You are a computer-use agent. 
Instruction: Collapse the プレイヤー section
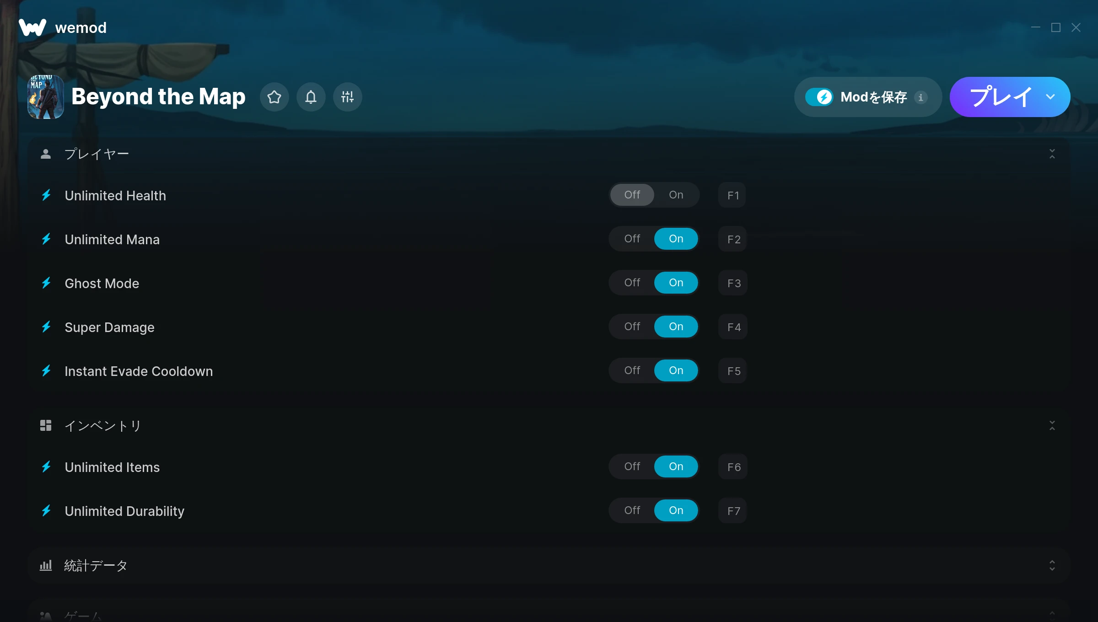point(1052,154)
